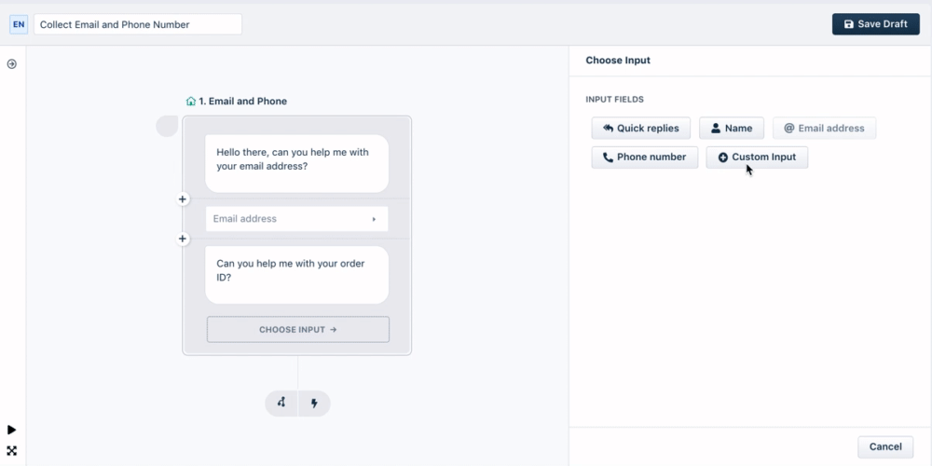The height and width of the screenshot is (466, 932).
Task: Select the '1. Email and Phone' dialog title
Action: pyautogui.click(x=242, y=101)
